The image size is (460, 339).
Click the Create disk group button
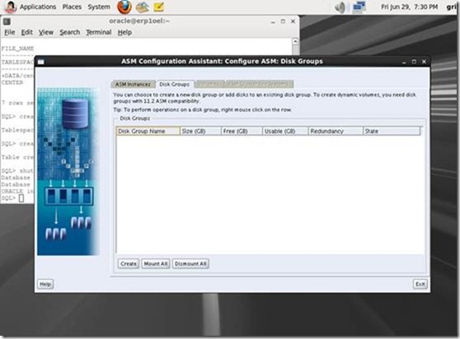129,263
